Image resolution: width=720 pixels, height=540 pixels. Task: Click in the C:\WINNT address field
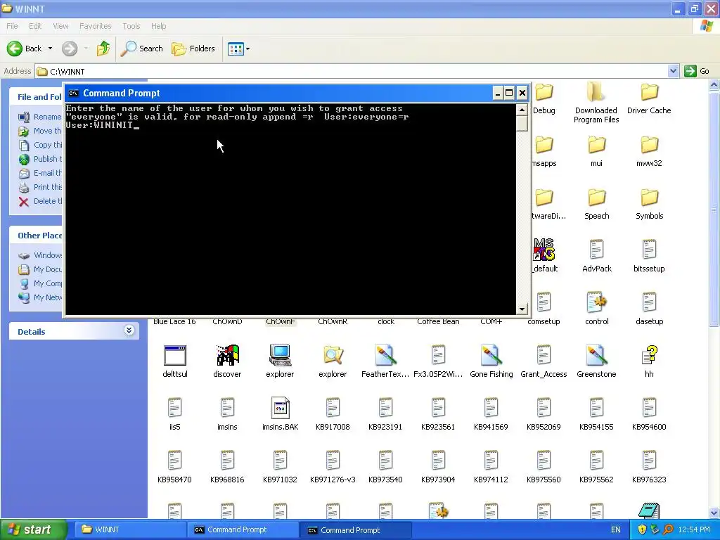[x=352, y=71]
